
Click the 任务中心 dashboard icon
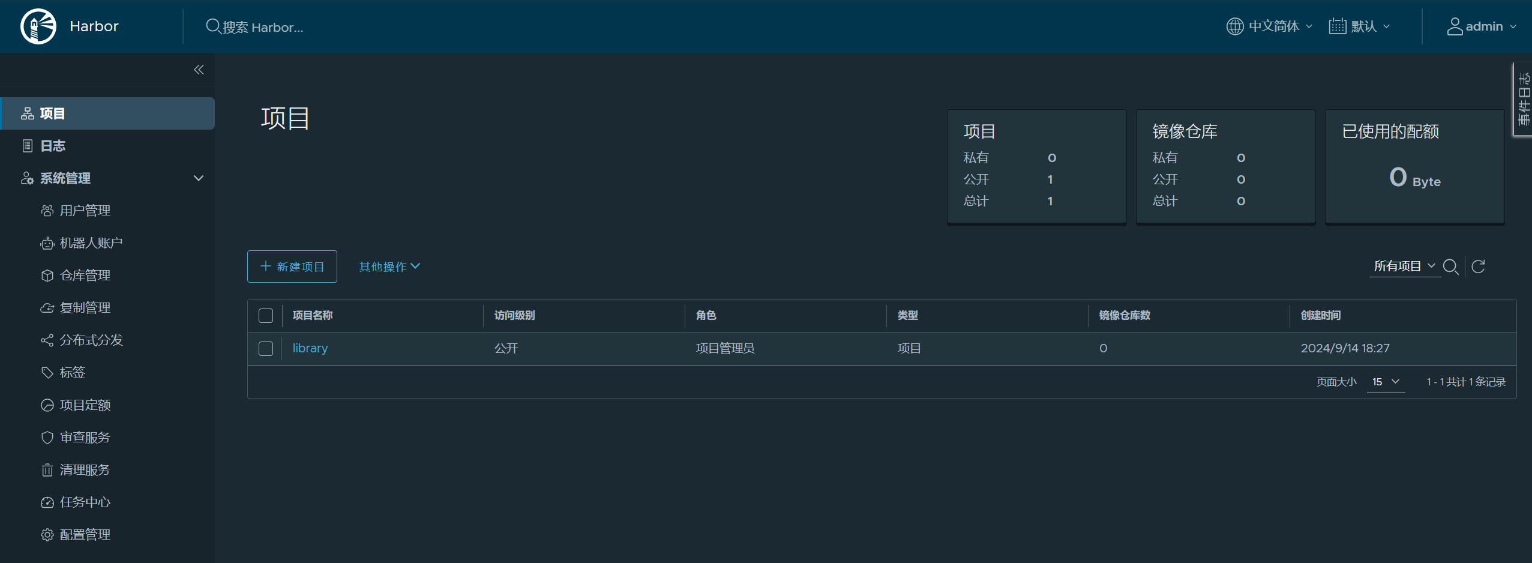pyautogui.click(x=47, y=502)
